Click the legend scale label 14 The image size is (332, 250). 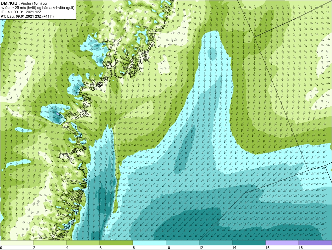pos(234,248)
